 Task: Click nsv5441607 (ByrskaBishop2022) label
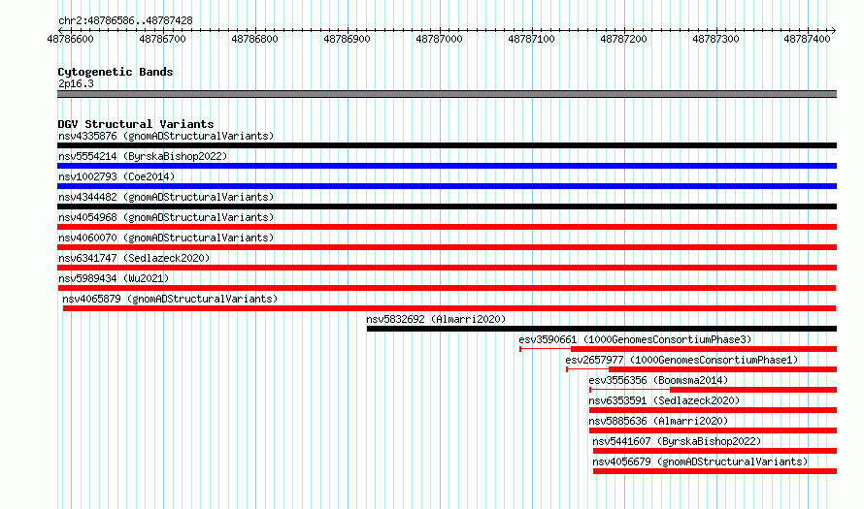[677, 441]
